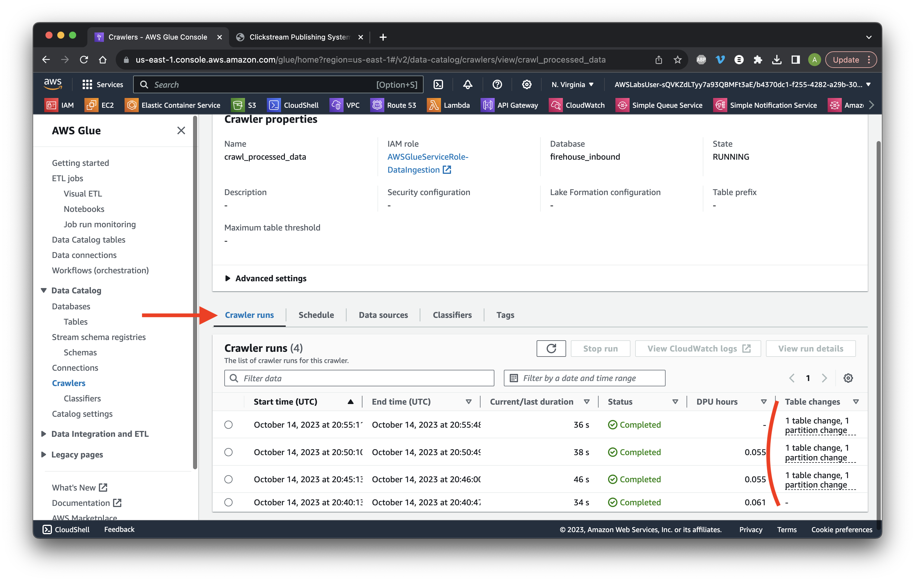Screen dimensions: 915x582
Task: Open API Gateway shortcut
Action: pyautogui.click(x=509, y=105)
